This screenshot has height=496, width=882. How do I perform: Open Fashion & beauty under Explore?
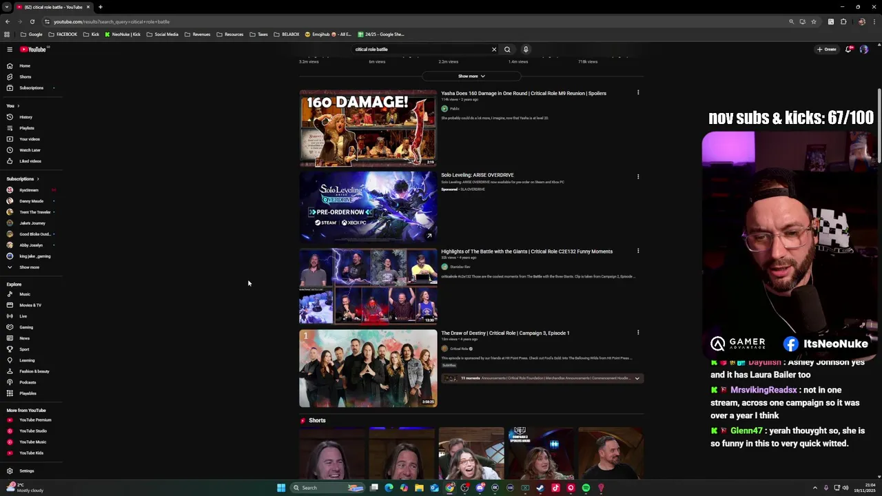coord(34,371)
